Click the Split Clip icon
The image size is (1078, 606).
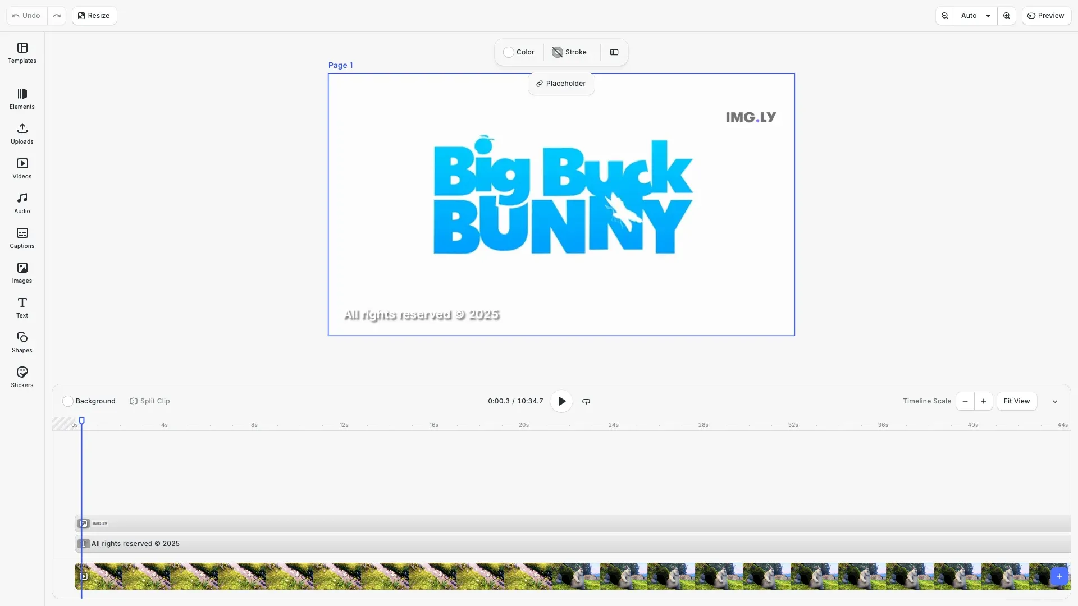click(134, 401)
